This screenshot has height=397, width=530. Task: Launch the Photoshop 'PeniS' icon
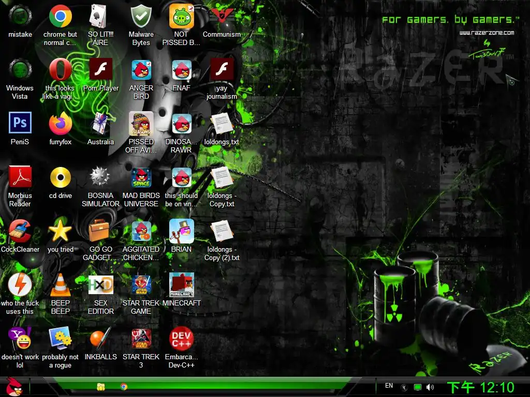coord(20,123)
